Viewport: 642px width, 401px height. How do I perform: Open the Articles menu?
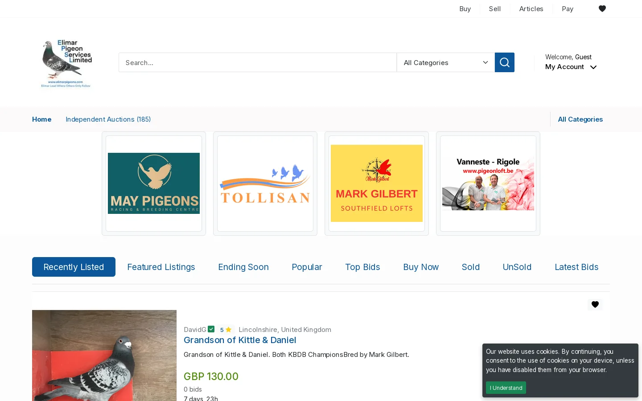click(531, 9)
